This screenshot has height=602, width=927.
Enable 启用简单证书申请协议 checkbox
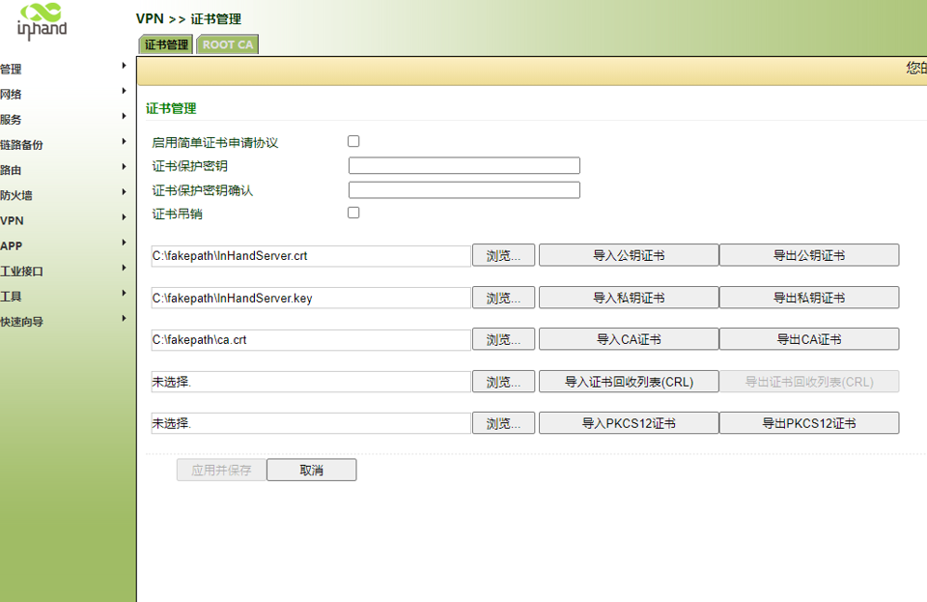click(x=353, y=140)
